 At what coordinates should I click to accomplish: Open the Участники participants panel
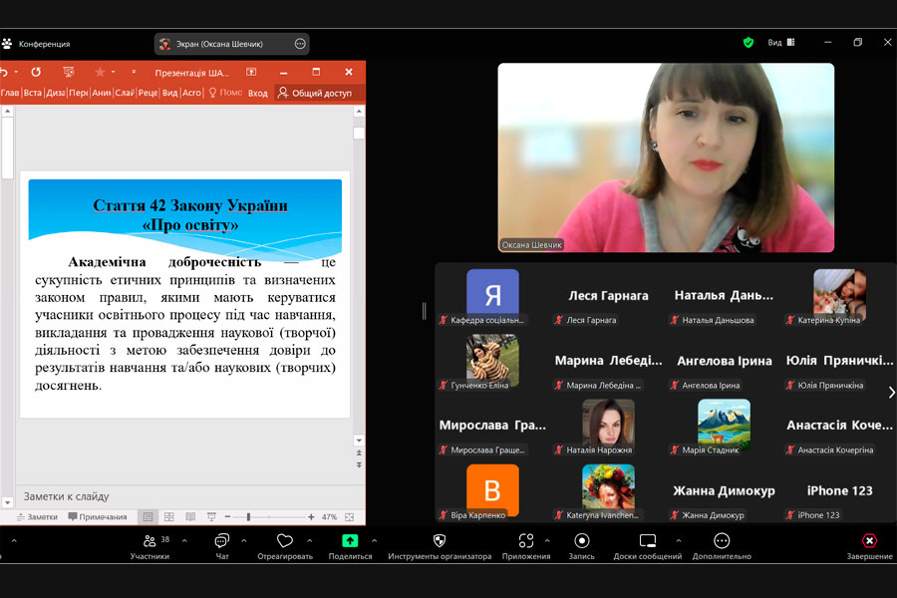(x=149, y=541)
